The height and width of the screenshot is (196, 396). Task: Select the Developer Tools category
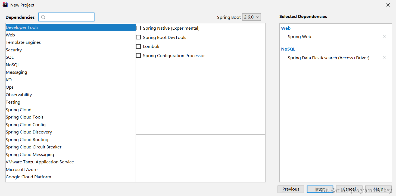pyautogui.click(x=71, y=27)
